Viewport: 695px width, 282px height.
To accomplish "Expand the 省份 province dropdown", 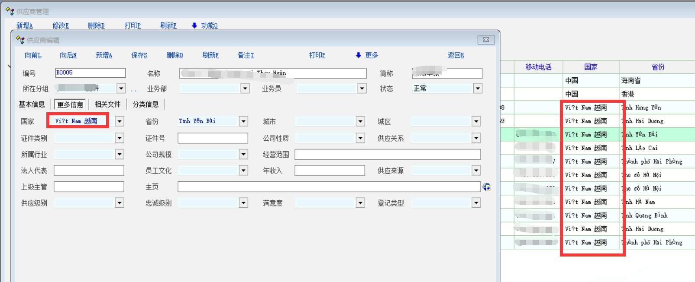I will click(243, 121).
